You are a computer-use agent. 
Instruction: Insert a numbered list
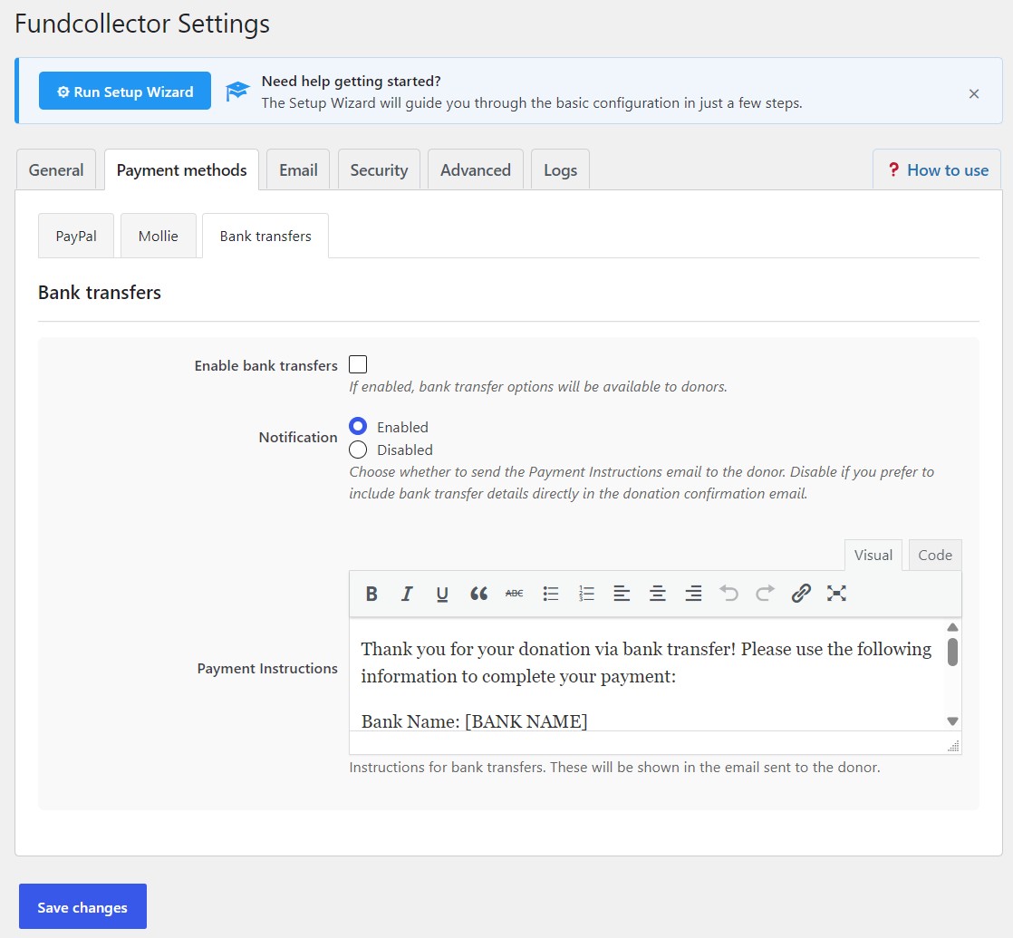point(586,594)
